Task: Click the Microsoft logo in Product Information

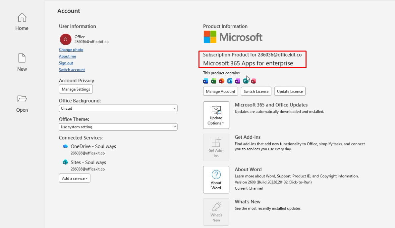Action: [x=233, y=37]
